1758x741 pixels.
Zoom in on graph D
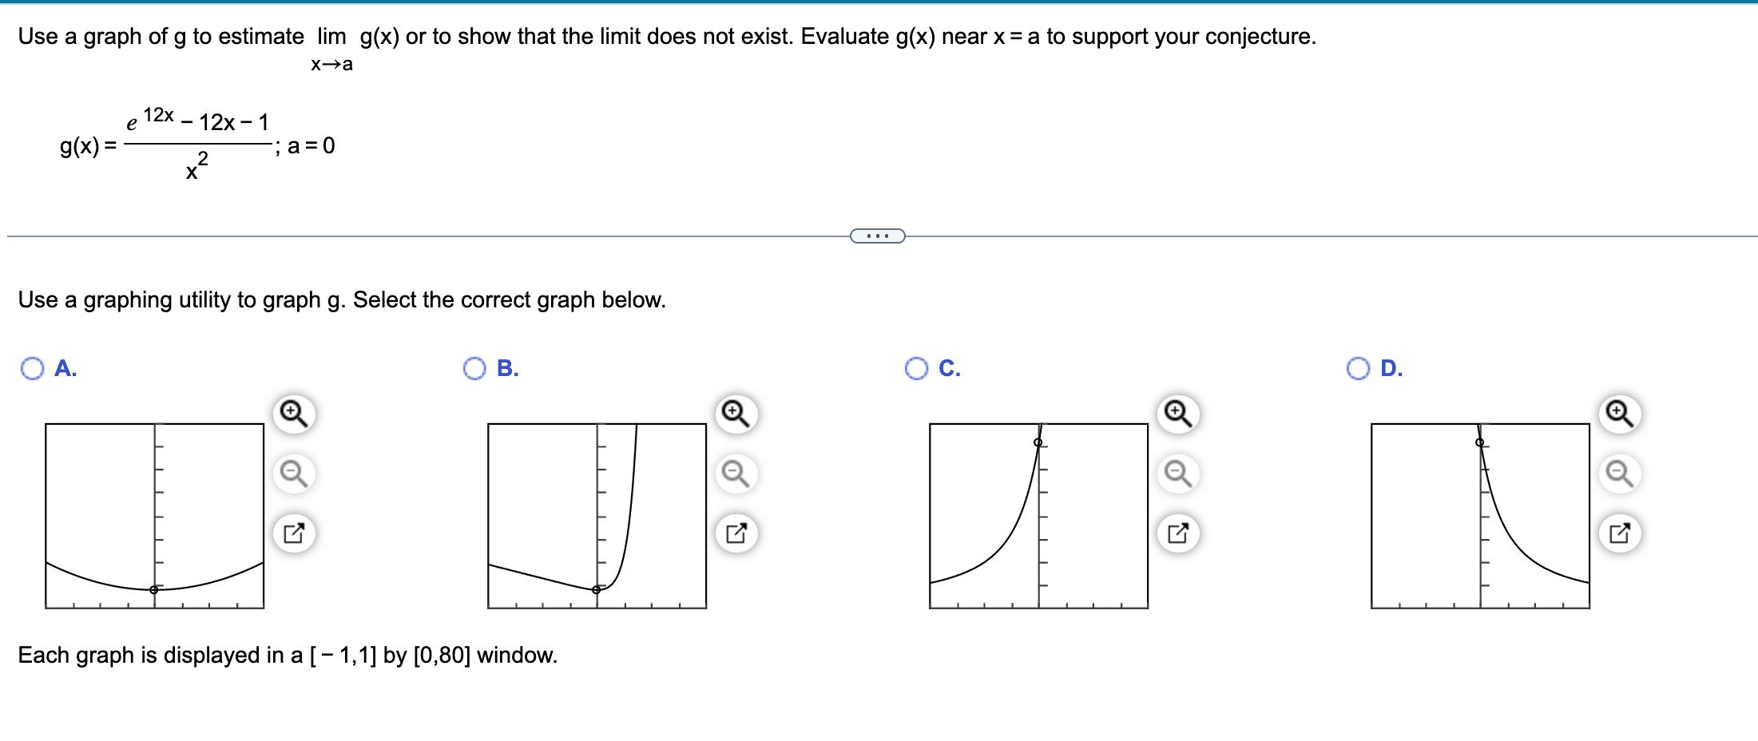click(1618, 414)
